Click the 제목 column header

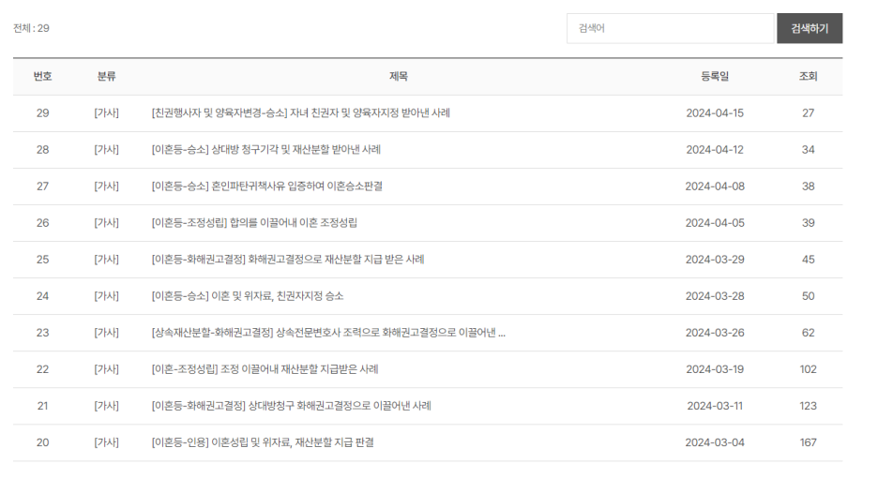click(399, 76)
